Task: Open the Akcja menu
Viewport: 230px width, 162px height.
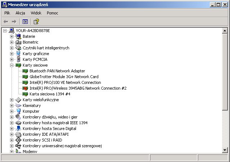Action: click(20, 13)
